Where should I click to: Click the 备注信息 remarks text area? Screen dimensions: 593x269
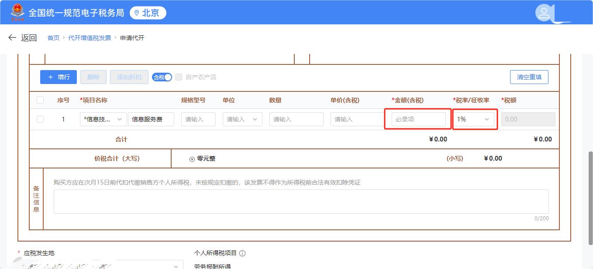pos(301,201)
